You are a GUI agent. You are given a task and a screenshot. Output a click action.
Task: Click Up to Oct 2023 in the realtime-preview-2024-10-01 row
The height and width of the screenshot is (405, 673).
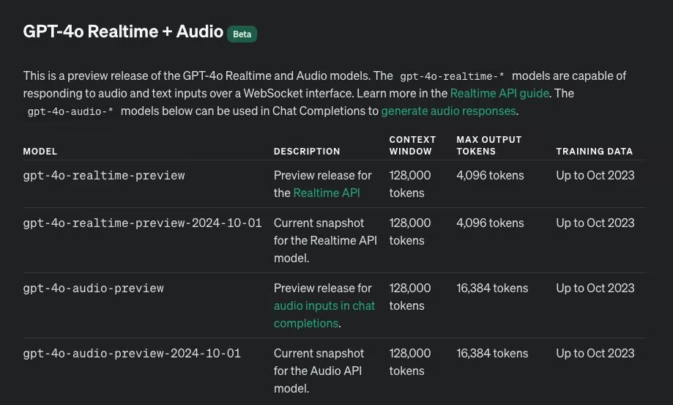pyautogui.click(x=595, y=223)
